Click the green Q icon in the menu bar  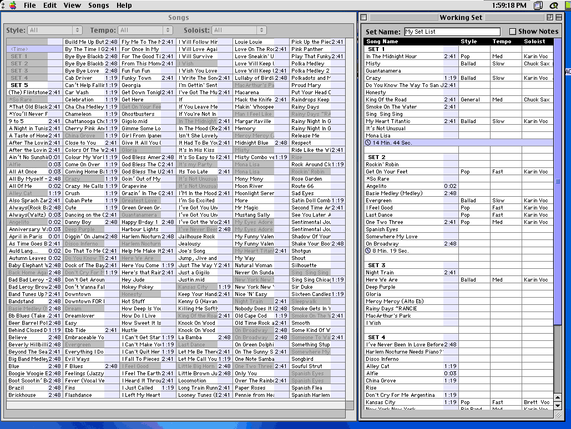(554, 6)
